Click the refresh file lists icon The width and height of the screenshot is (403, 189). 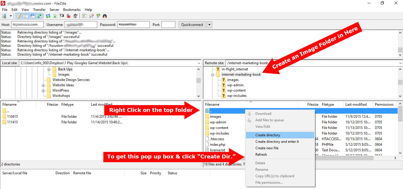(48, 16)
